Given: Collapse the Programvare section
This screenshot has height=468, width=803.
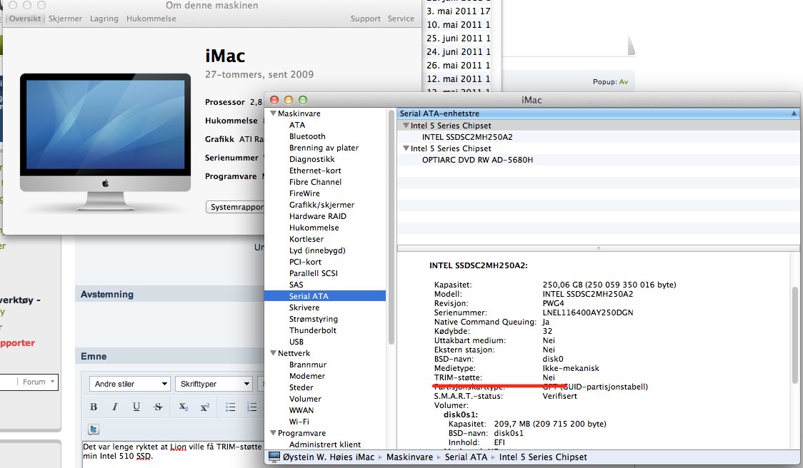Looking at the screenshot, I should coord(273,433).
